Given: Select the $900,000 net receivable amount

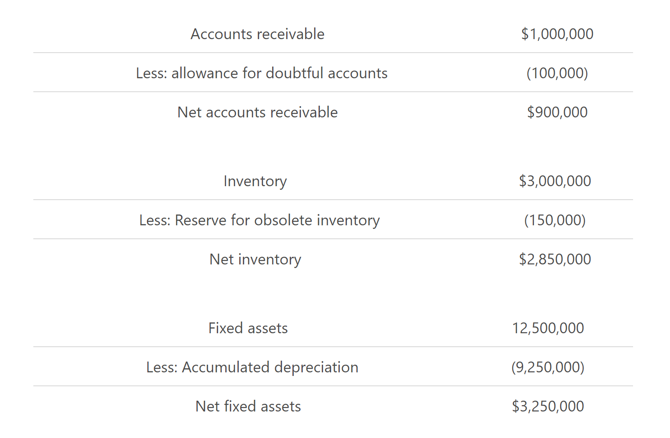Looking at the screenshot, I should (x=557, y=112).
